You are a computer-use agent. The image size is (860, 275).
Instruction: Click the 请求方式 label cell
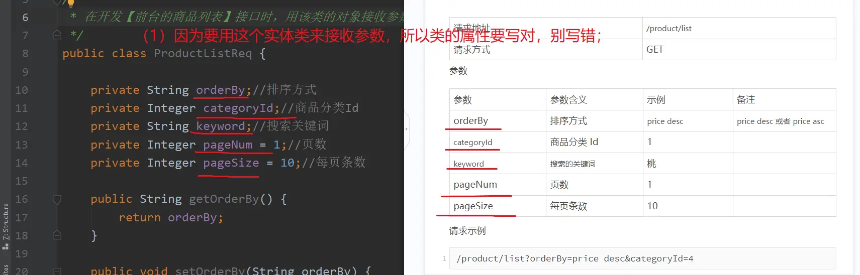click(x=546, y=50)
